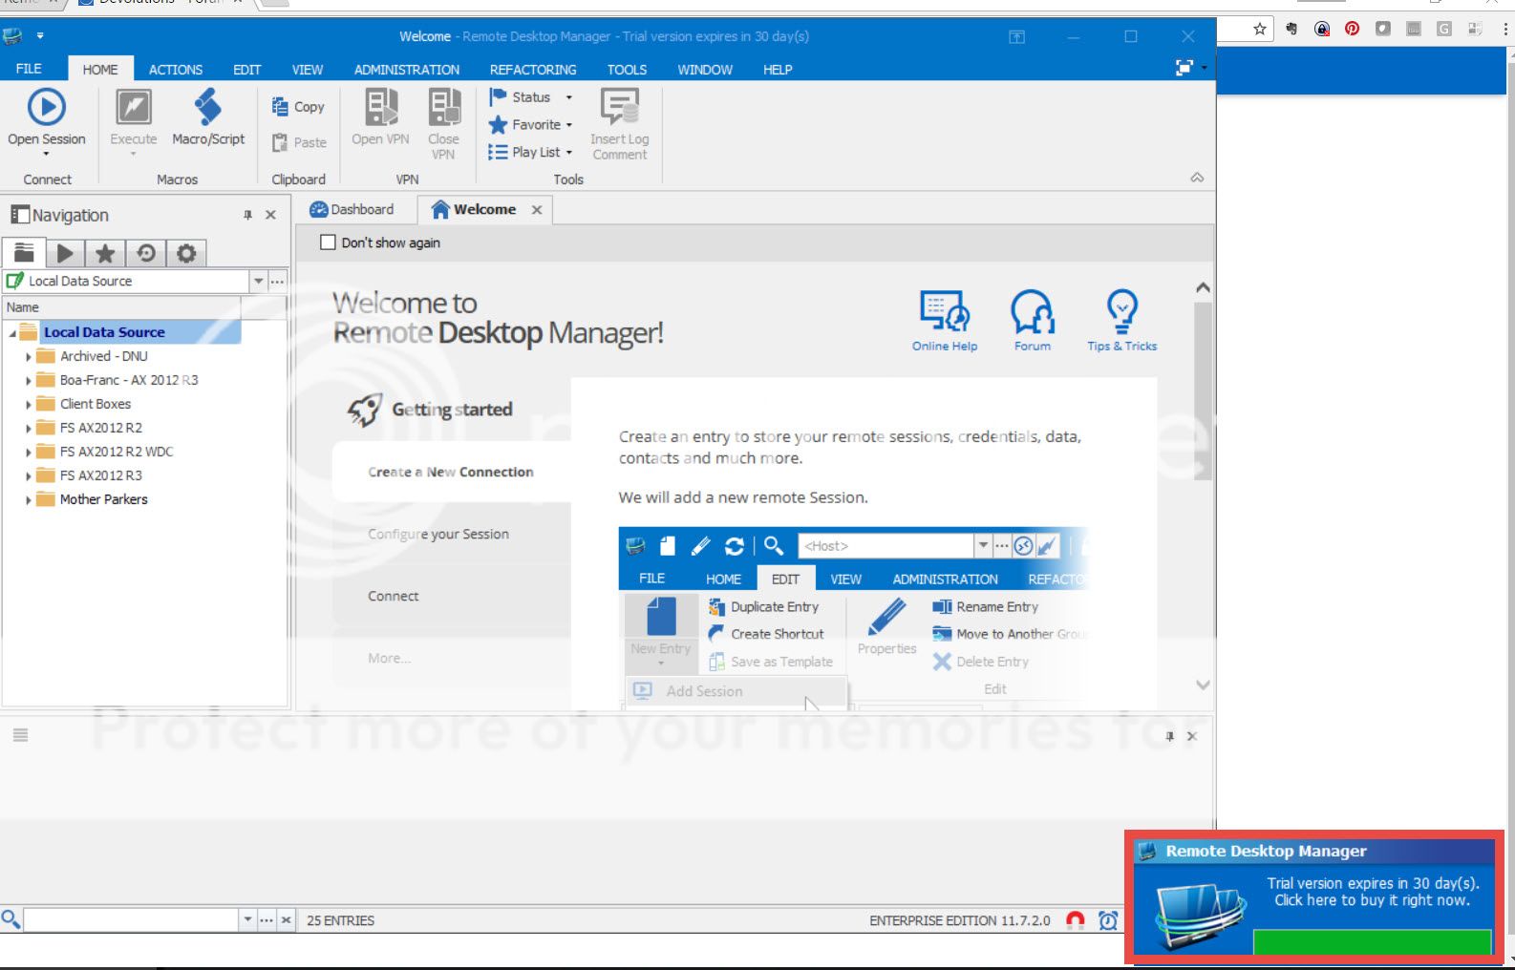The image size is (1515, 970).
Task: Switch to the Dashboard tab
Action: 352,210
